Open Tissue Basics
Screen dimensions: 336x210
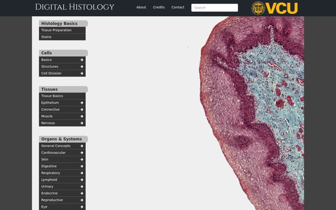pyautogui.click(x=62, y=96)
